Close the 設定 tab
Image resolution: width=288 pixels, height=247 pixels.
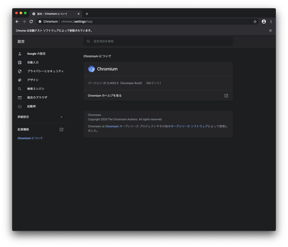78,14
